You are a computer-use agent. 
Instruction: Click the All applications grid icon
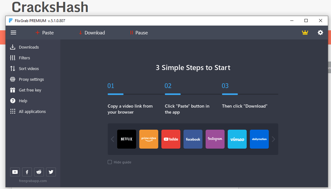13,111
